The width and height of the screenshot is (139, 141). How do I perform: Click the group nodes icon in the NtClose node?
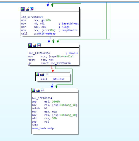[47, 74]
